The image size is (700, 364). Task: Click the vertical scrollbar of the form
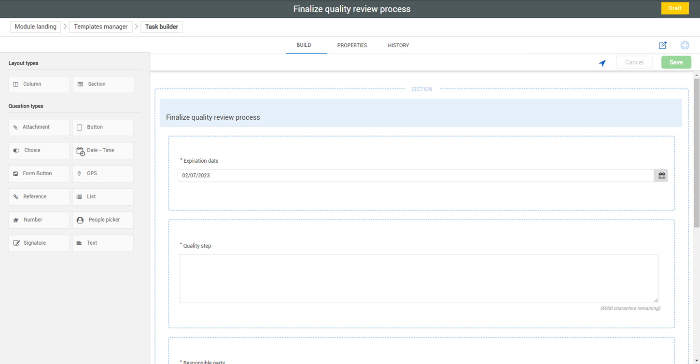pos(697,152)
